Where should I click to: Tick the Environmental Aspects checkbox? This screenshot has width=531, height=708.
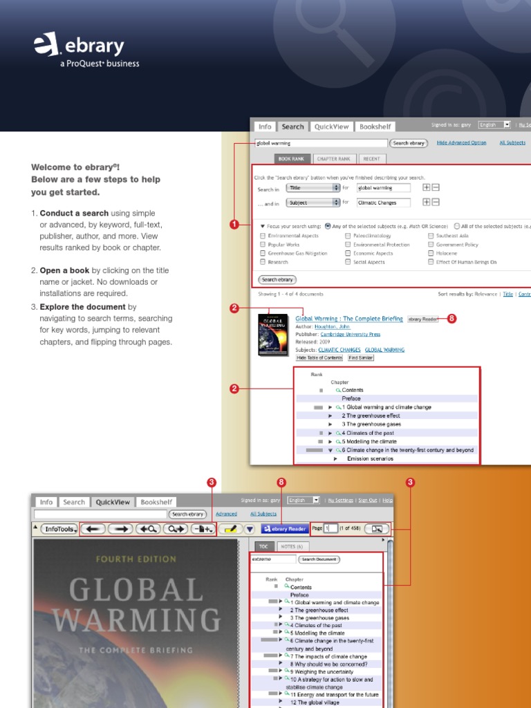263,236
